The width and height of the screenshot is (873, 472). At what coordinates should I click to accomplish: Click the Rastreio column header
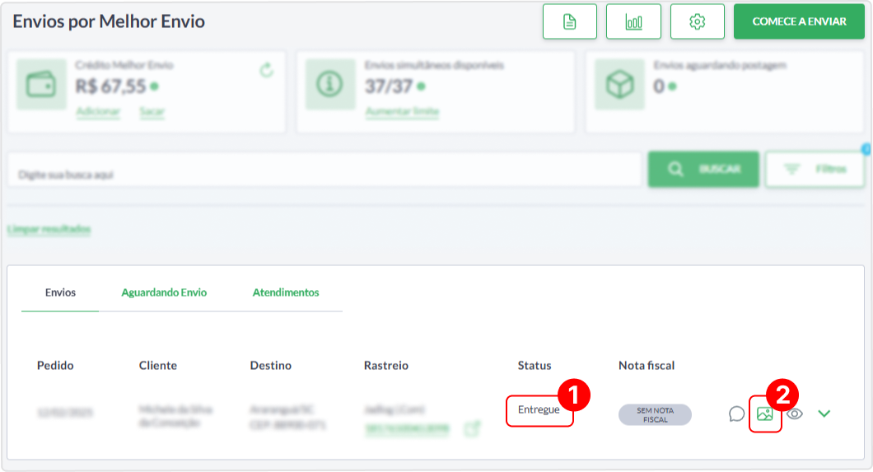(385, 365)
